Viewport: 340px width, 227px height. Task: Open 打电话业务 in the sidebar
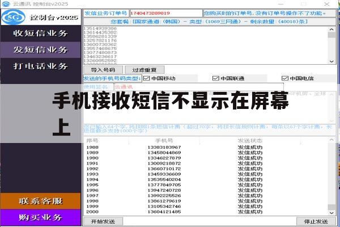click(41, 66)
